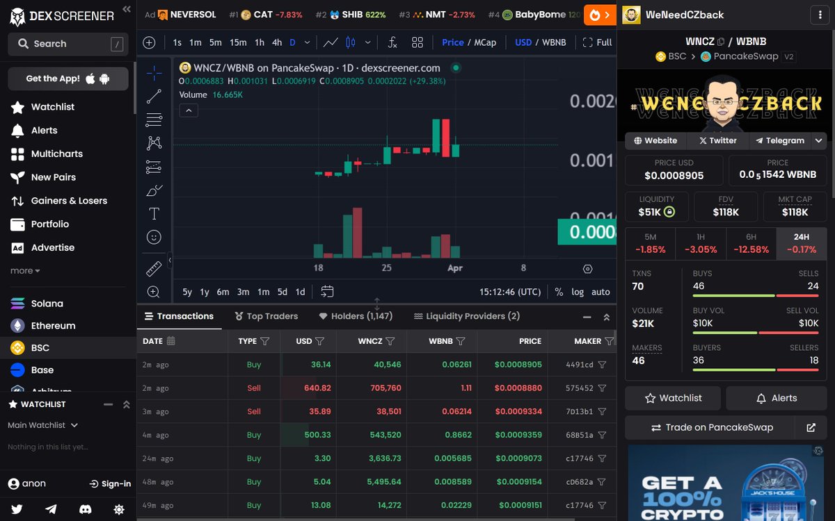The height and width of the screenshot is (521, 835).
Task: Set chart range to 1y
Action: [205, 292]
